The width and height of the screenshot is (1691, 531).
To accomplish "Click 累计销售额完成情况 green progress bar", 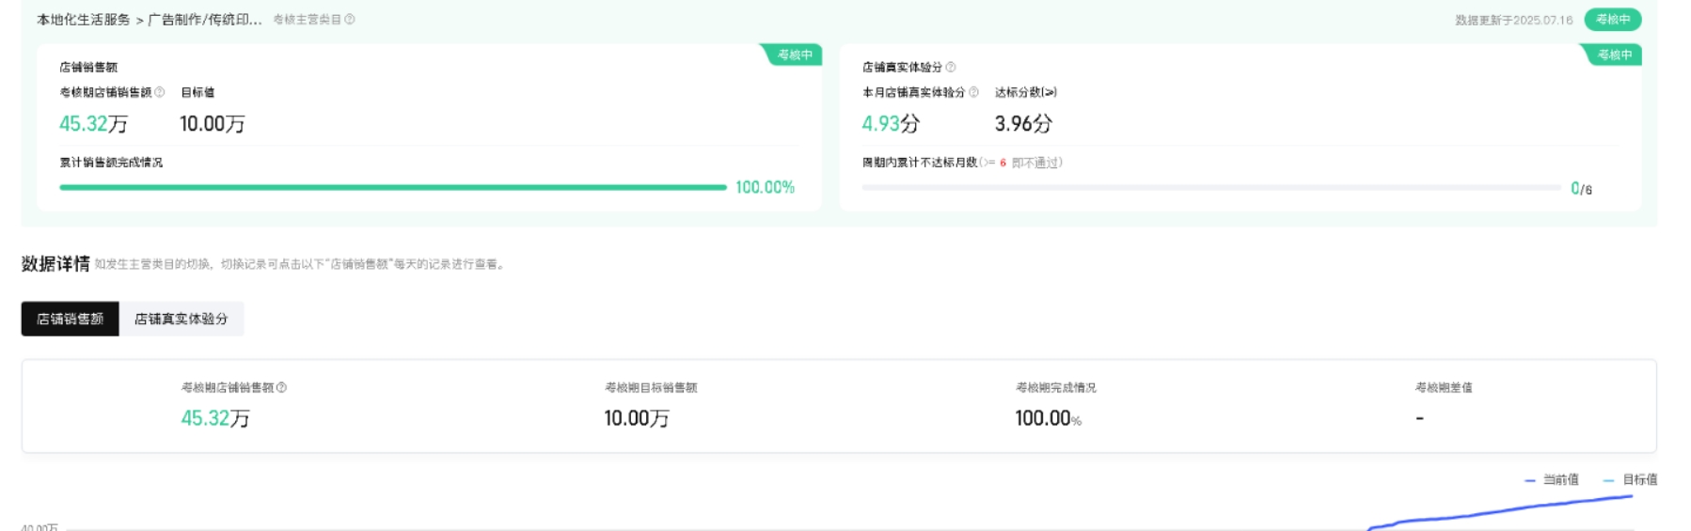I will click(x=392, y=188).
